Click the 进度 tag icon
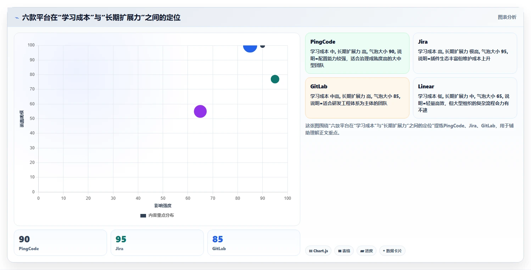 pyautogui.click(x=362, y=251)
